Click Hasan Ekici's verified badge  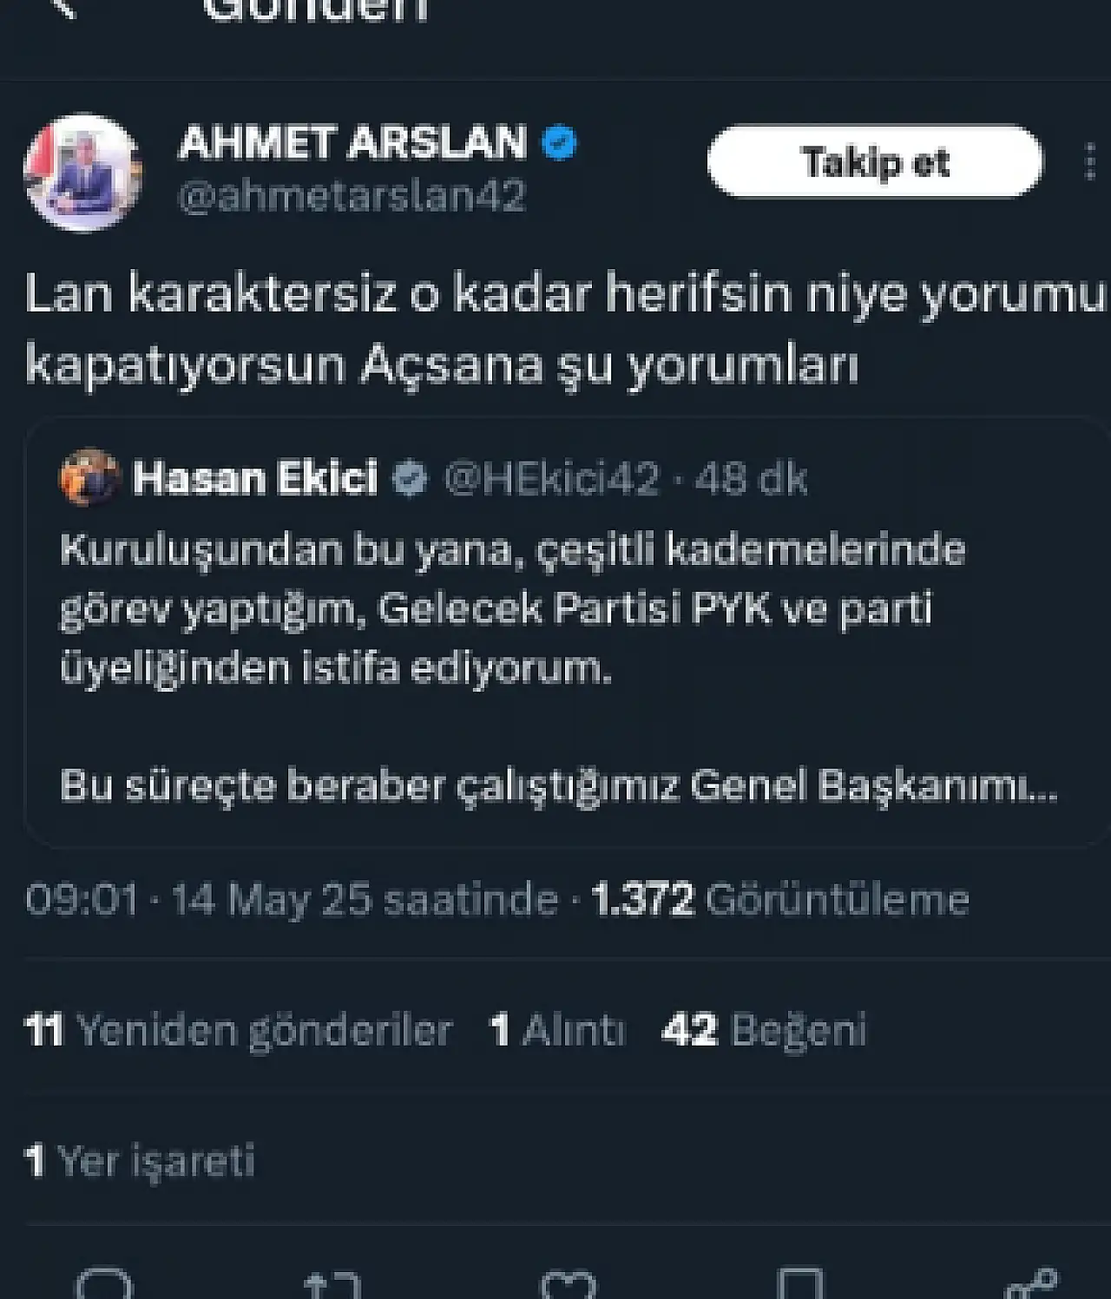pos(410,478)
